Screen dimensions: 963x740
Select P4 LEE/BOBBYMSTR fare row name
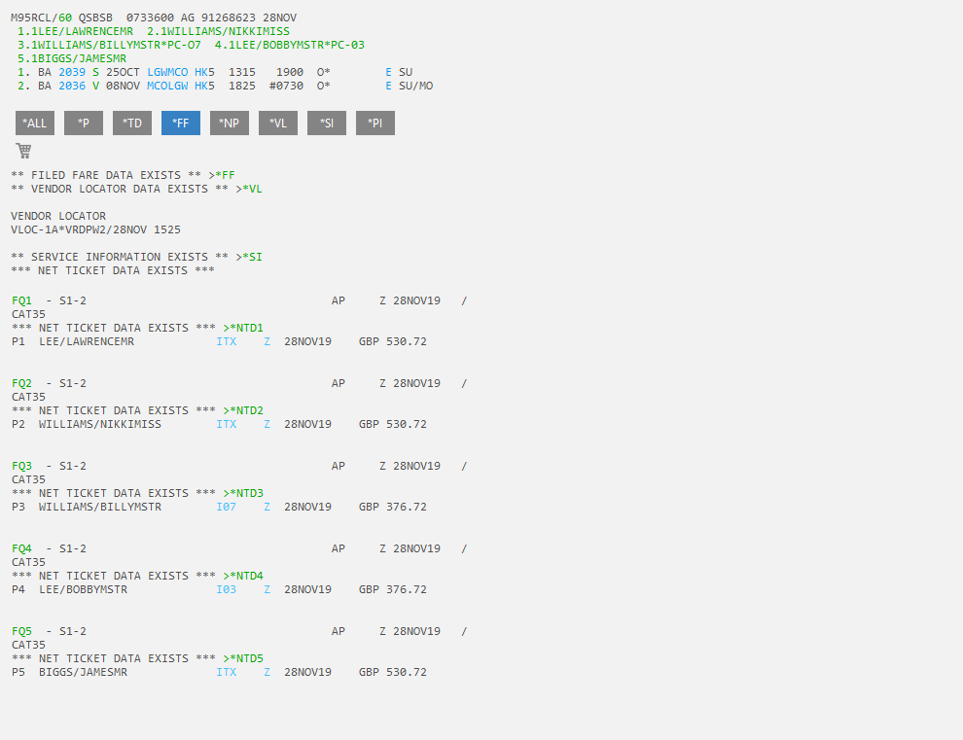[83, 589]
